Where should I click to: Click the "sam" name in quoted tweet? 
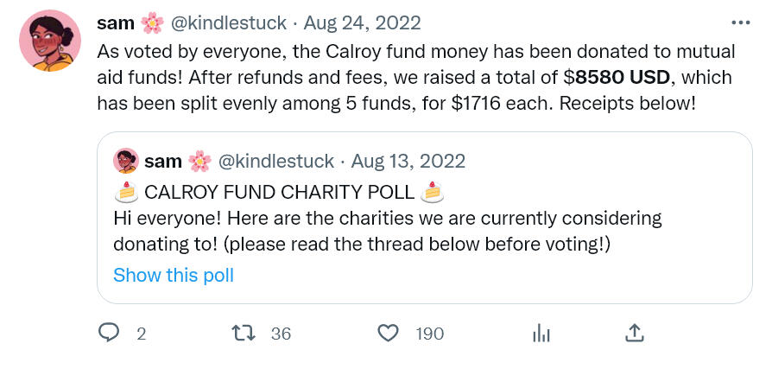click(163, 161)
